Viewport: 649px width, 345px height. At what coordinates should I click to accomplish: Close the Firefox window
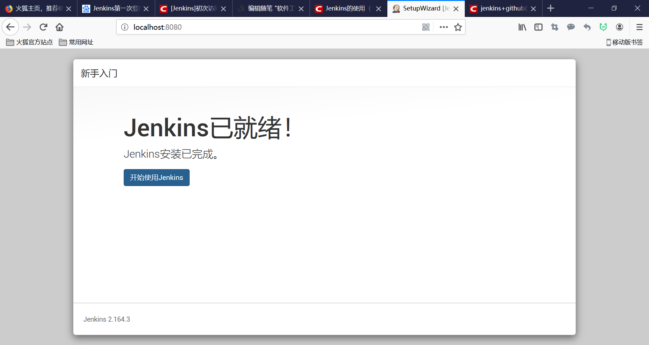click(x=637, y=8)
